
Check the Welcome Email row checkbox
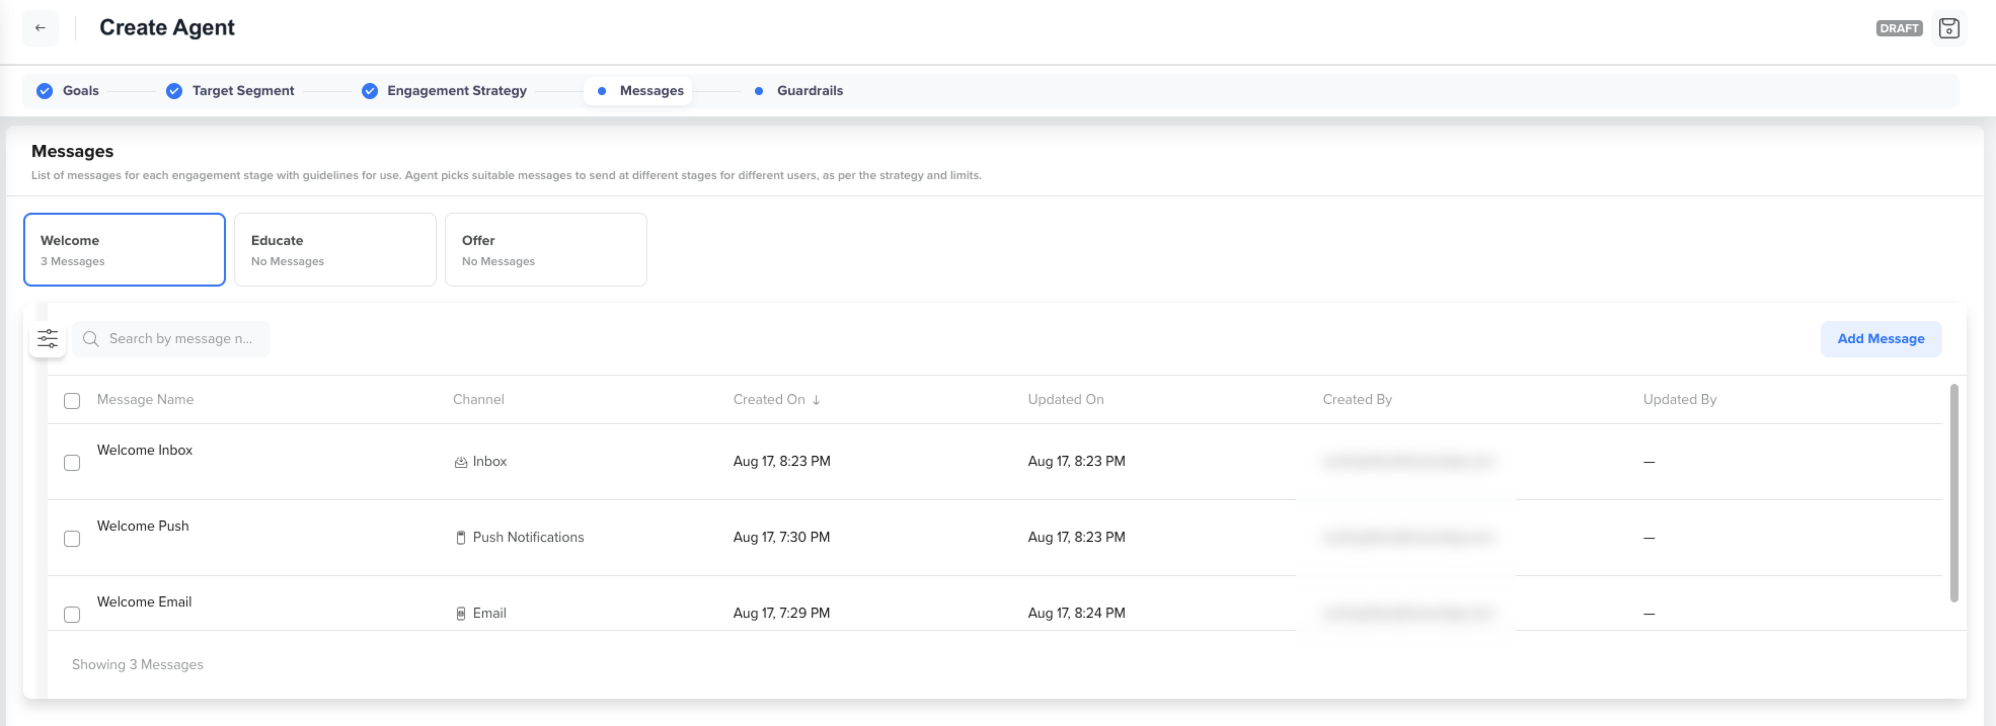pyautogui.click(x=72, y=615)
